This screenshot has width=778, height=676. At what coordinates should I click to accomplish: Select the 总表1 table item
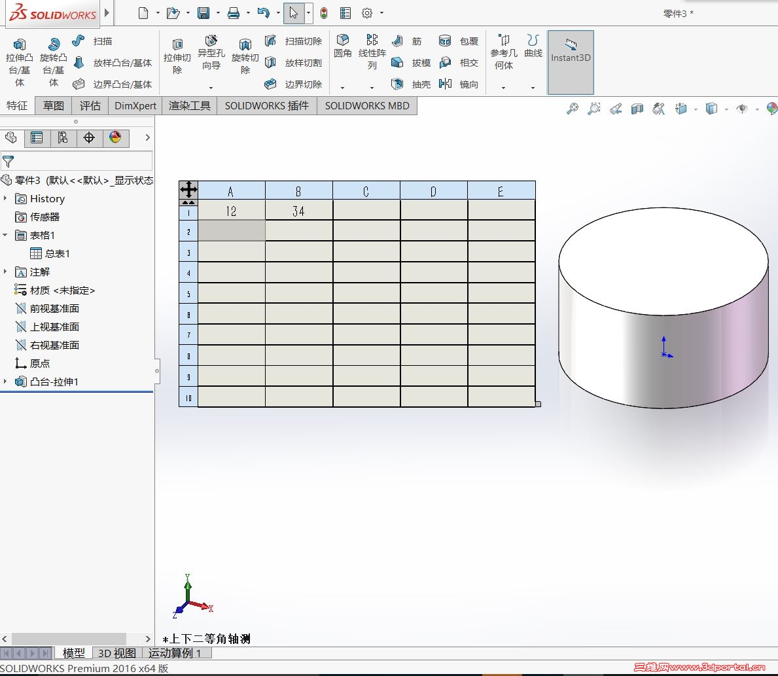tap(50, 254)
